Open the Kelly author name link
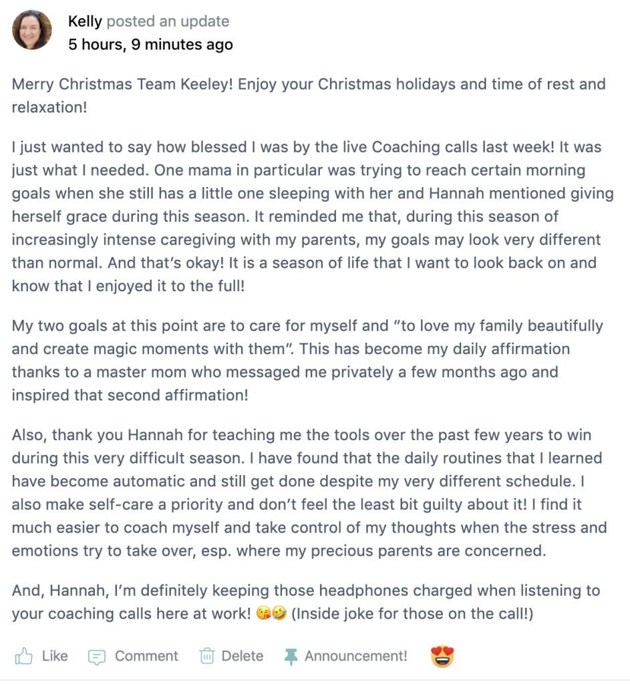This screenshot has width=630, height=684. 85,21
